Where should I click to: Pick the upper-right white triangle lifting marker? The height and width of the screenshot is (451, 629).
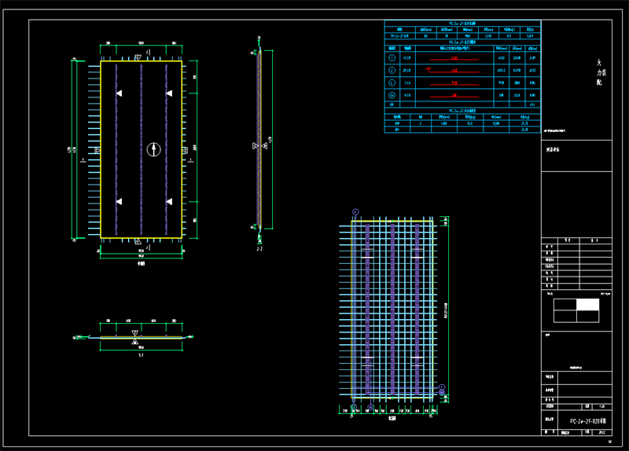click(x=169, y=93)
